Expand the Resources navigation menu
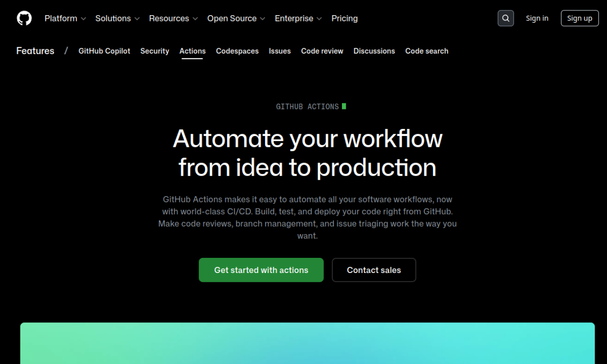The height and width of the screenshot is (364, 607). [x=173, y=18]
